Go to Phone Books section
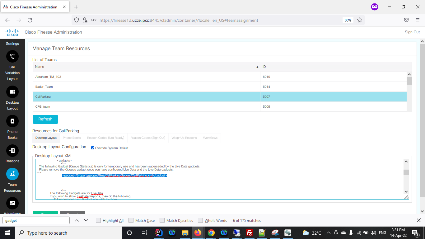The width and height of the screenshot is (425, 239). tap(12, 121)
